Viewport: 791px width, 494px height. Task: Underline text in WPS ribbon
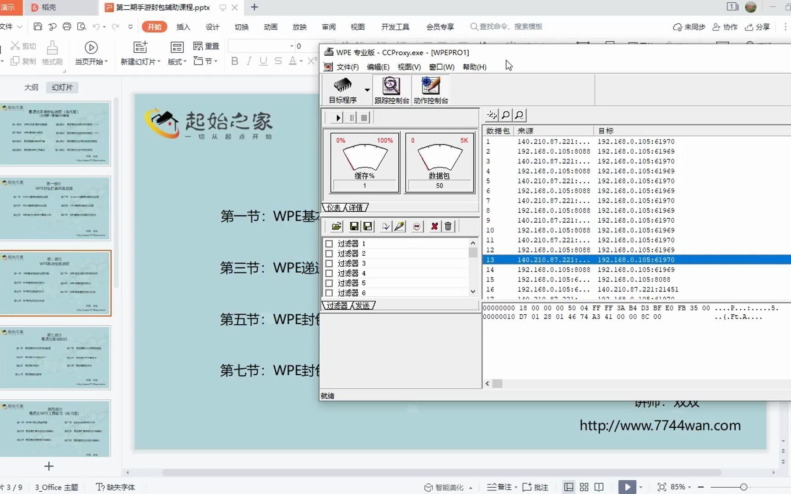pos(263,61)
